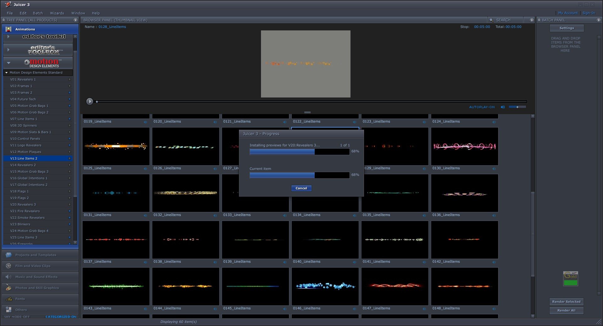Expand the Editor's Toolbox product group

[8, 50]
